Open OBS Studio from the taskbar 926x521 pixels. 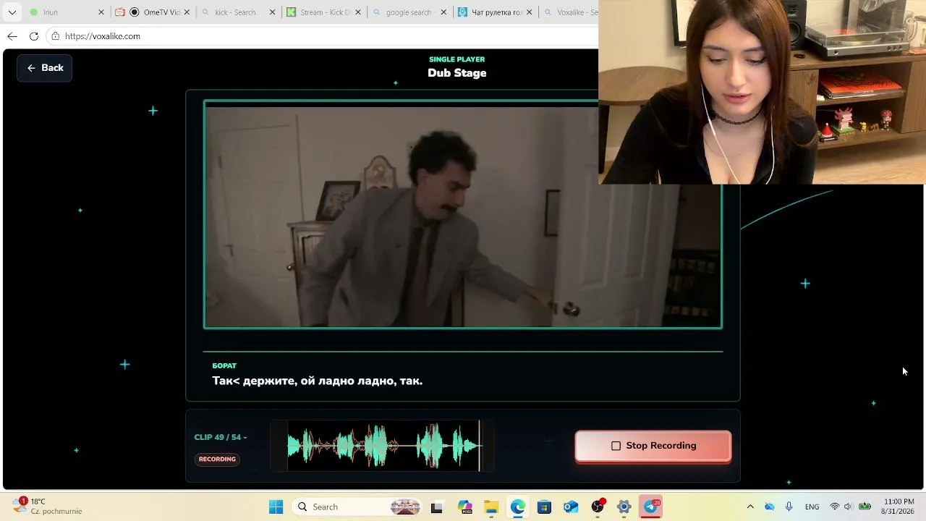(598, 507)
